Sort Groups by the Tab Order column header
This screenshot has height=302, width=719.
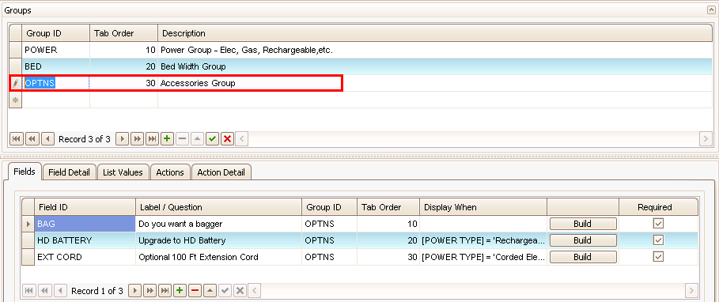coord(124,33)
